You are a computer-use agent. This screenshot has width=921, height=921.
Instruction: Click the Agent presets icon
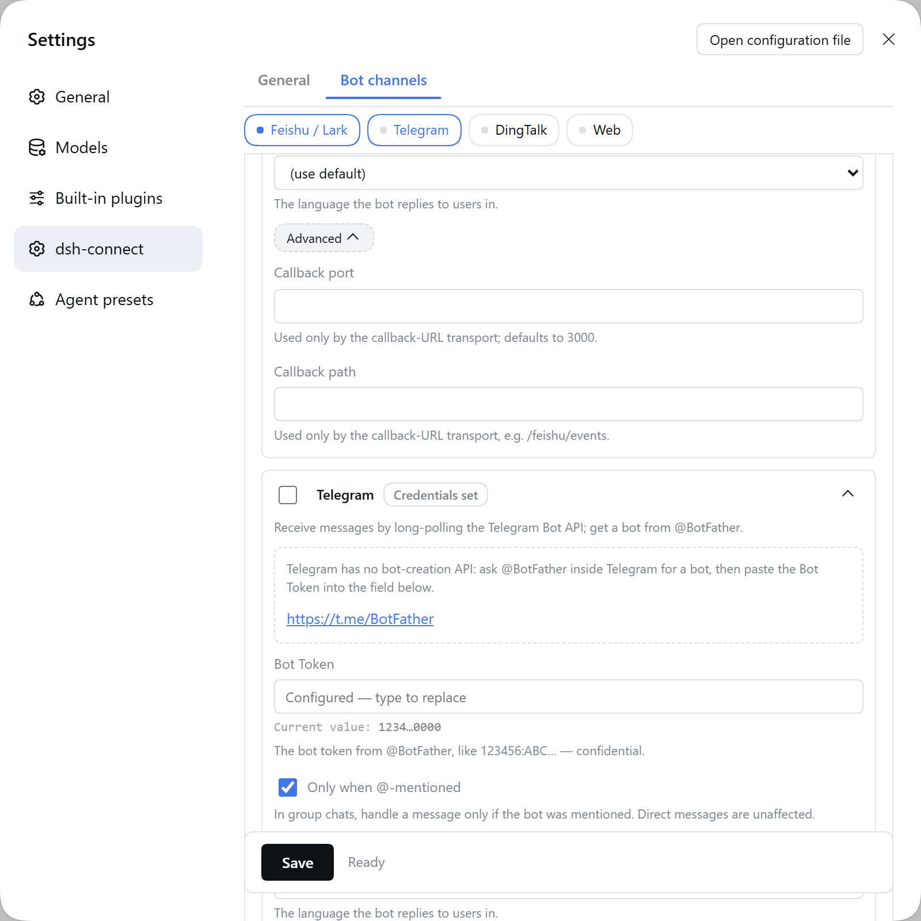[37, 299]
